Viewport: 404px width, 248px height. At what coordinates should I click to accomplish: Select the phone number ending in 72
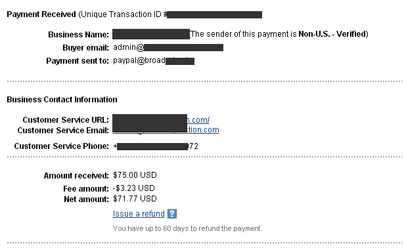pyautogui.click(x=156, y=146)
